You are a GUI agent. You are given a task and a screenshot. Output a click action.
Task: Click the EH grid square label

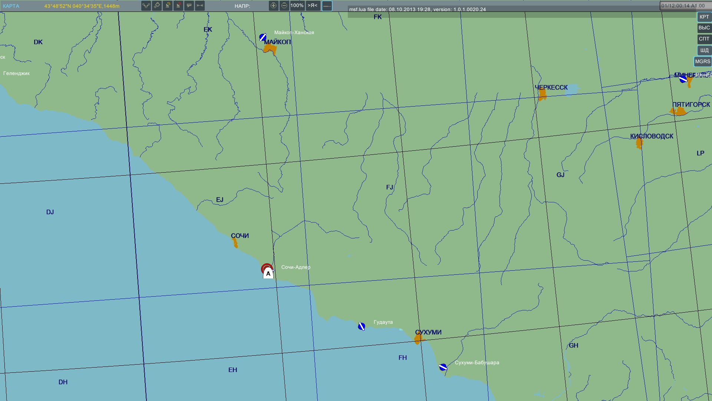(x=233, y=370)
